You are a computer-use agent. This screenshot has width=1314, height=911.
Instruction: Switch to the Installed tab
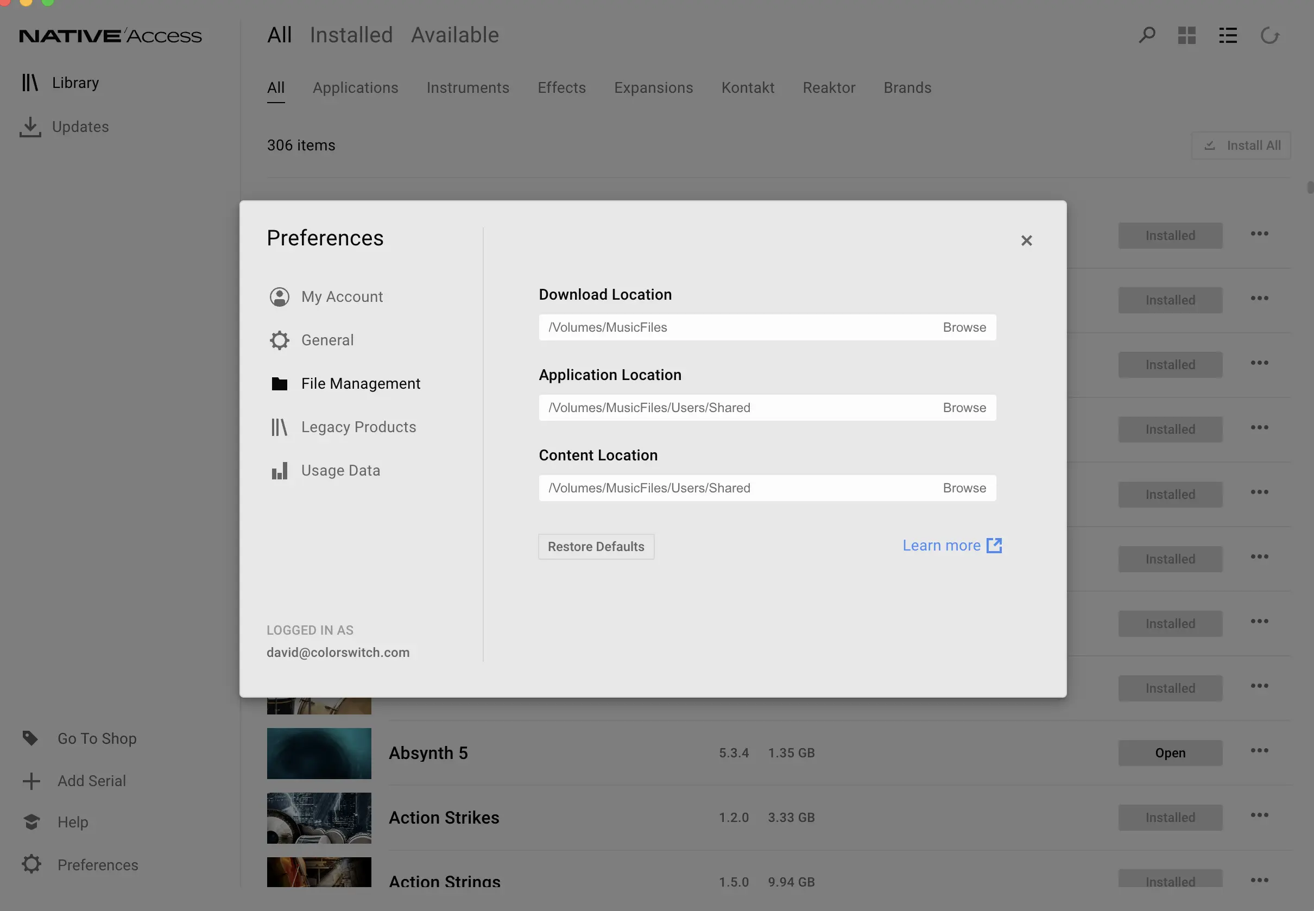351,35
